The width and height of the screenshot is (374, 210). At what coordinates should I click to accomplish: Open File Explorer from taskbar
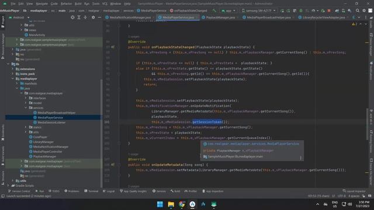(171, 204)
